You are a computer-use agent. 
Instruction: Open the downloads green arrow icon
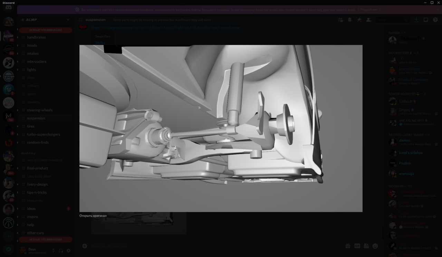pyautogui.click(x=416, y=20)
